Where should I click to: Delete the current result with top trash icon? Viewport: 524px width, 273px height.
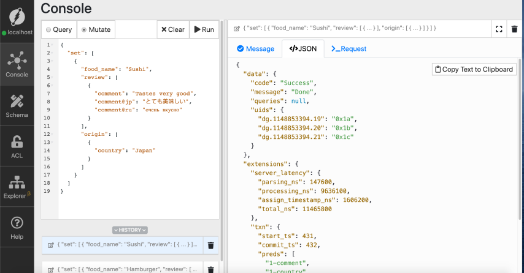point(514,29)
